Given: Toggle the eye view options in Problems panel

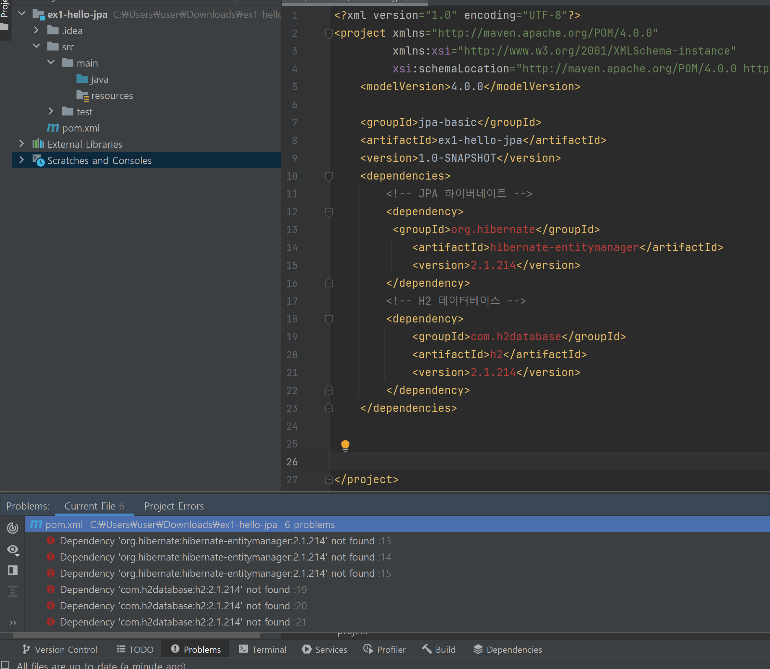Looking at the screenshot, I should coord(13,549).
